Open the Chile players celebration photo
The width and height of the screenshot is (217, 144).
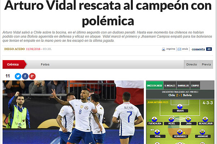point(73,112)
